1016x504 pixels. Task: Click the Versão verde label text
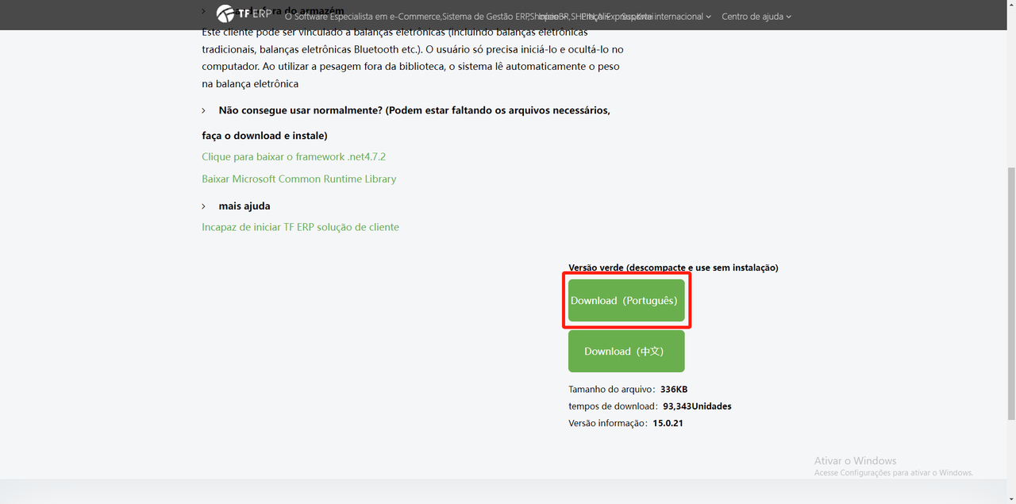(673, 268)
